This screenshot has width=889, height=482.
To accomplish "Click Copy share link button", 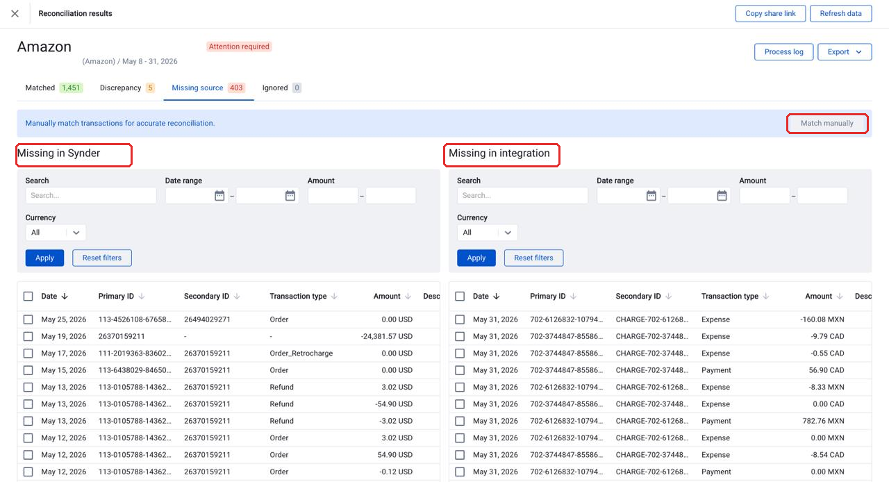I will coord(770,14).
